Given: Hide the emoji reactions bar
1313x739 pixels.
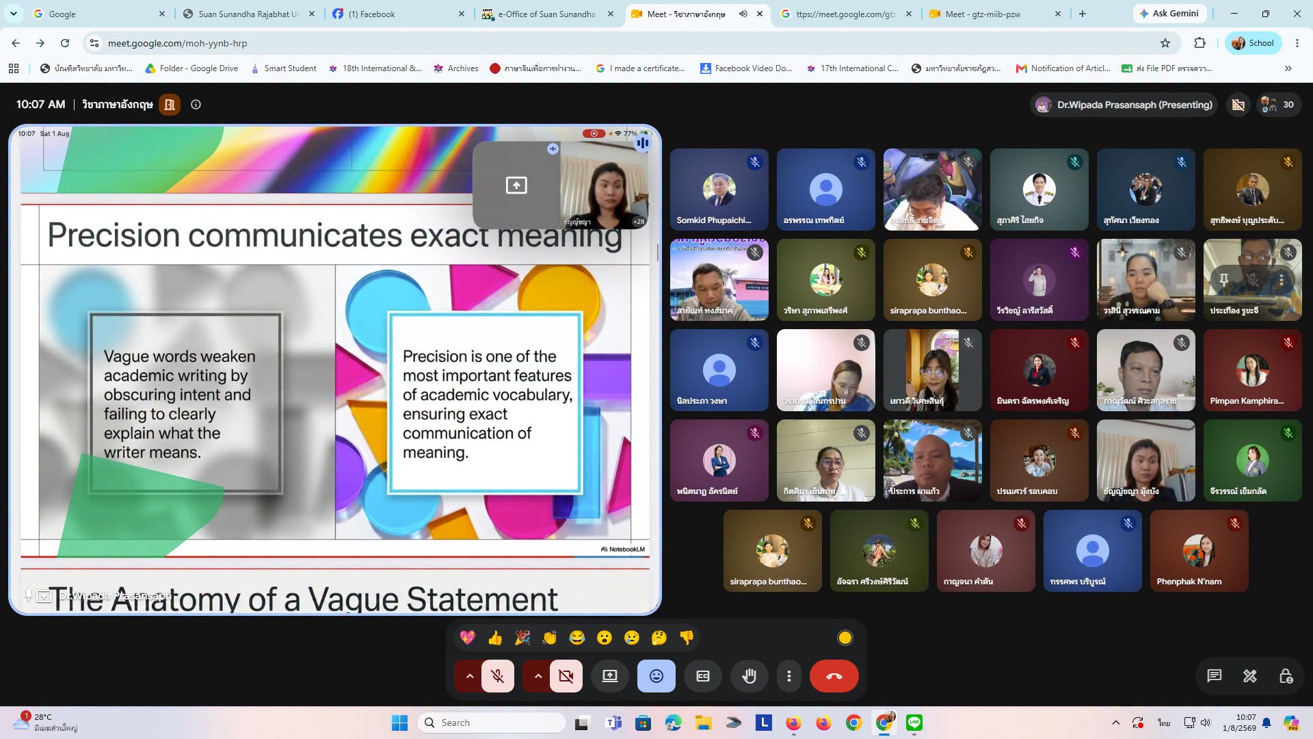Looking at the screenshot, I should tap(656, 676).
